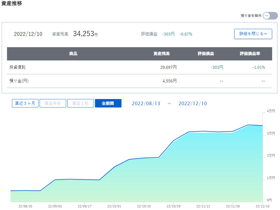Click the 3万円 y-axis label
Screen dimensions: 280x210
coord(270,133)
